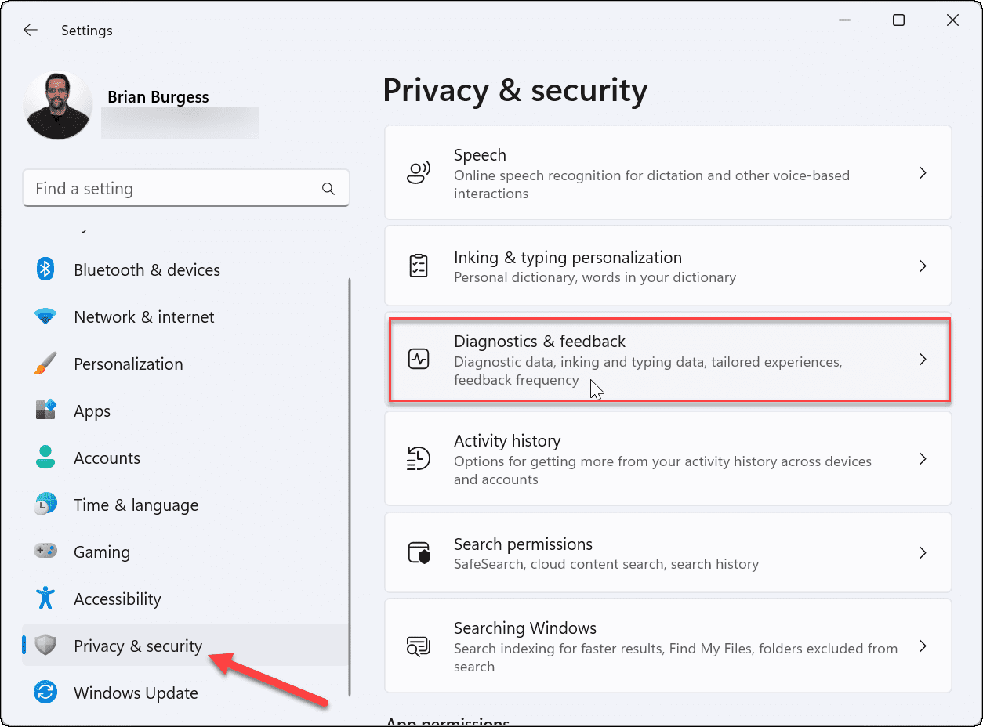Click the Find a setting field

point(172,189)
